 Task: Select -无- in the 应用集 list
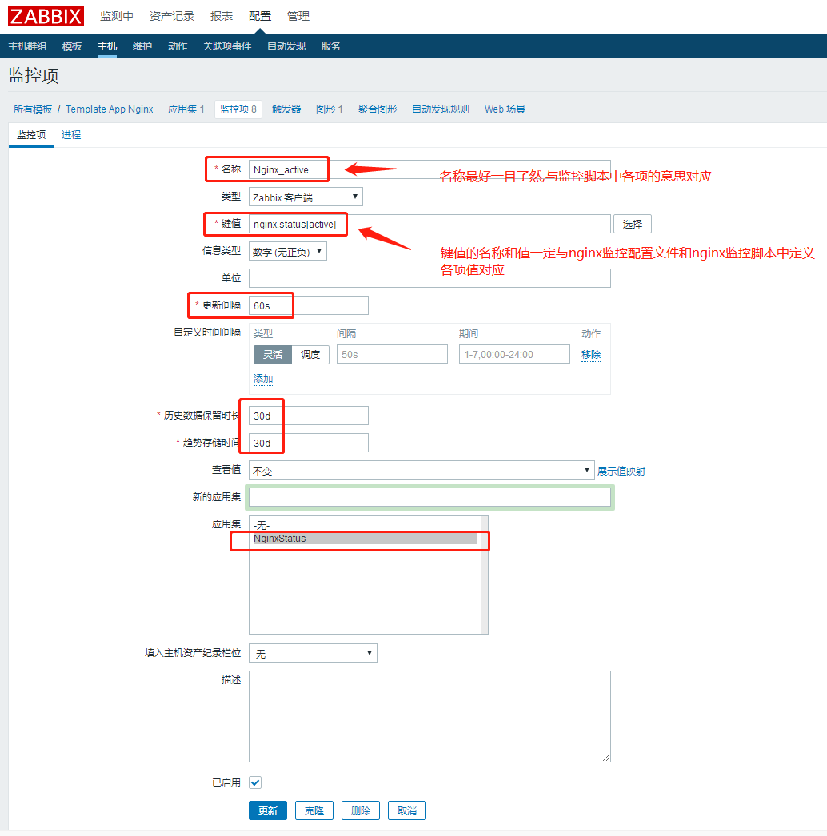365,525
